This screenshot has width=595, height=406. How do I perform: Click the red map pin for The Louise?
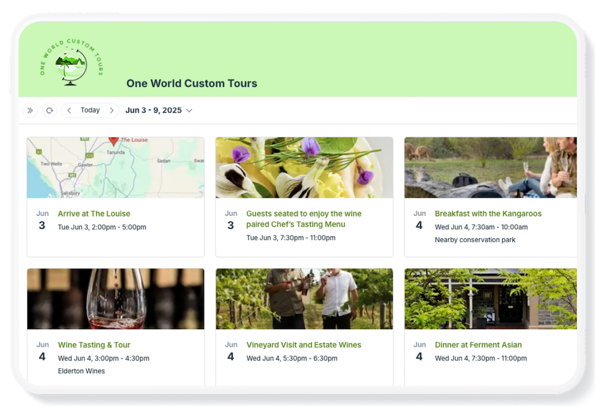coord(114,141)
